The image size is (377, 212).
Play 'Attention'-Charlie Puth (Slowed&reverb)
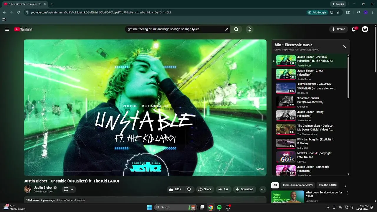pyautogui.click(x=309, y=102)
